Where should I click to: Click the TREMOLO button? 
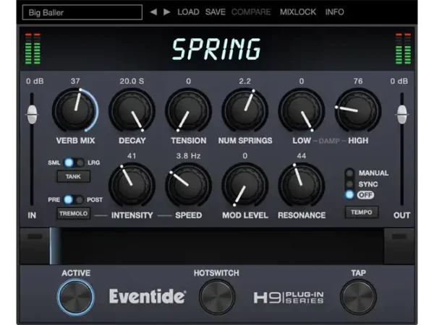pyautogui.click(x=73, y=214)
